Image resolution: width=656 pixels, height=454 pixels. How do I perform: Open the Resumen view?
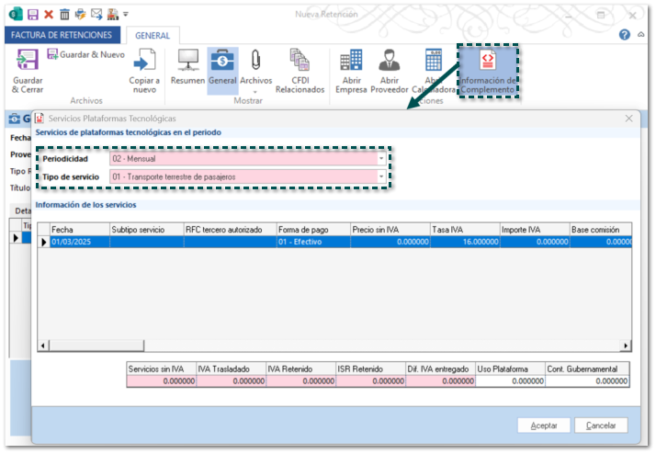pyautogui.click(x=187, y=62)
